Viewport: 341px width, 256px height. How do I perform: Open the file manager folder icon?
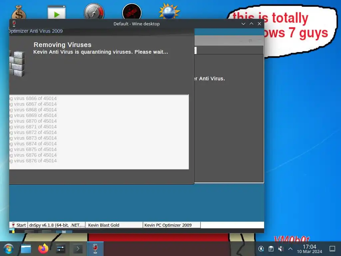(26, 249)
